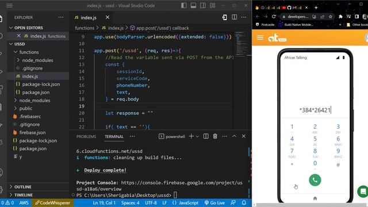Viewport: 368px width, 207px height.
Task: Select the index.js editor tab
Action: coord(89,18)
